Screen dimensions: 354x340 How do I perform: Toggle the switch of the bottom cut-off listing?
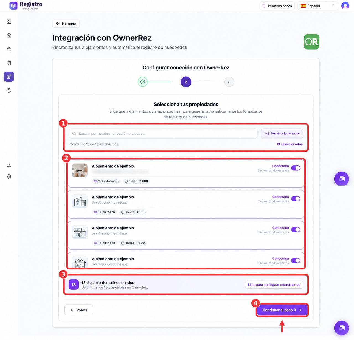(x=296, y=261)
